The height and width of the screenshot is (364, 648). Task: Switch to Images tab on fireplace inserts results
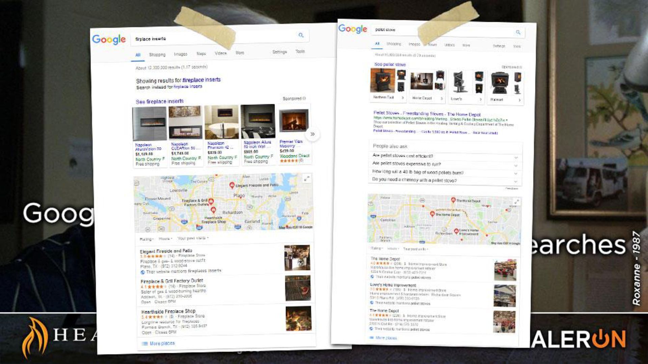(181, 54)
